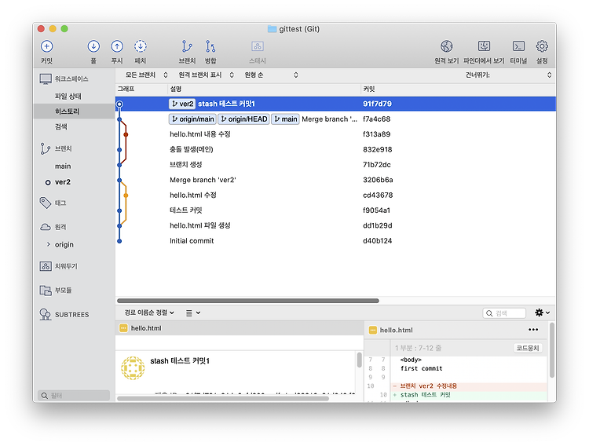Screen dimensions: 589x446
Task: Click the Submodules (부모듈) sidebar icon
Action: tap(46, 291)
